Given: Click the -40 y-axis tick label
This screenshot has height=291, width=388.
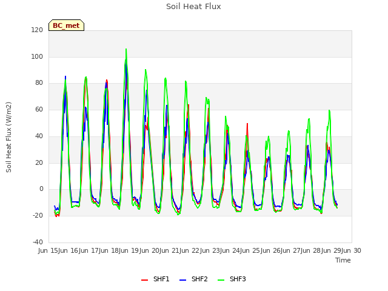Looking at the screenshot, I should click(x=38, y=242).
